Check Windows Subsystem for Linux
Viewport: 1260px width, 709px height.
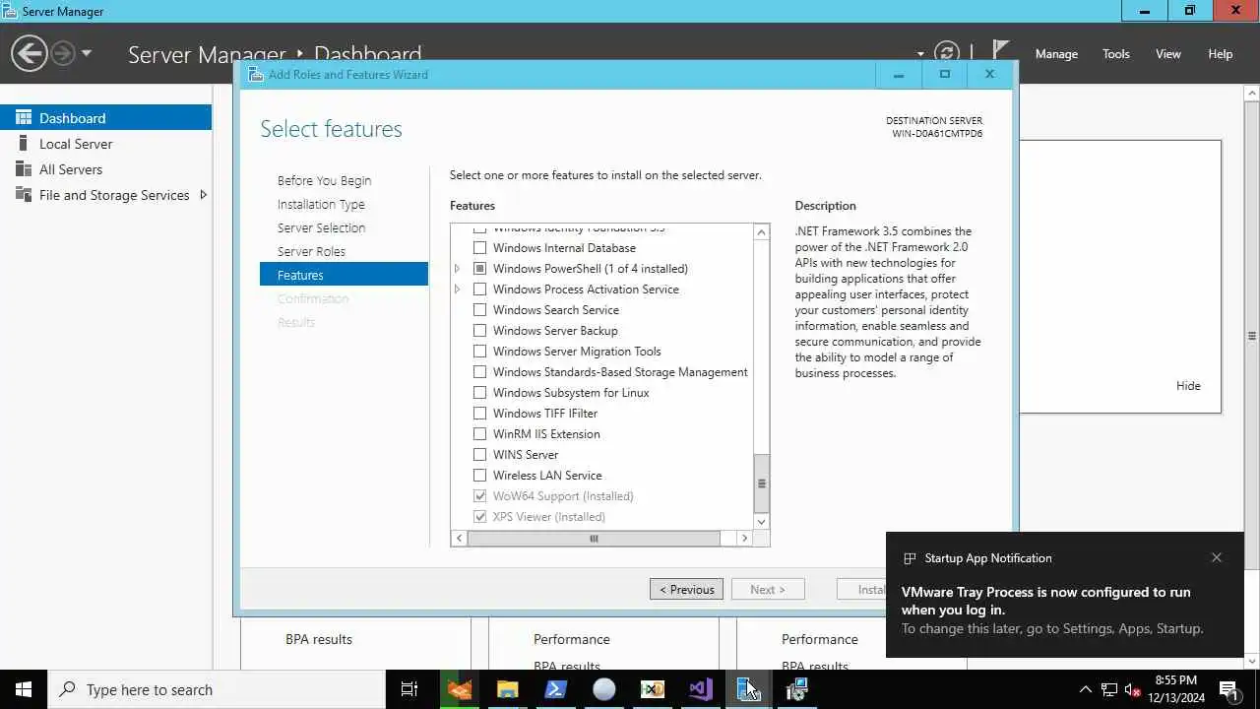(x=480, y=393)
